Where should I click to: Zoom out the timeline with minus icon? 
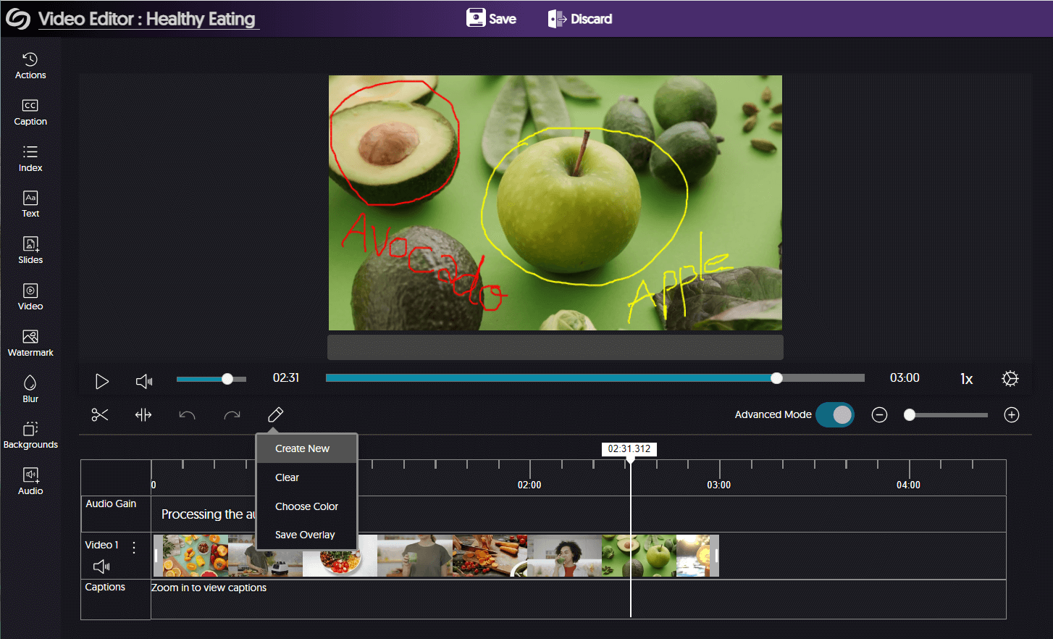coord(879,415)
